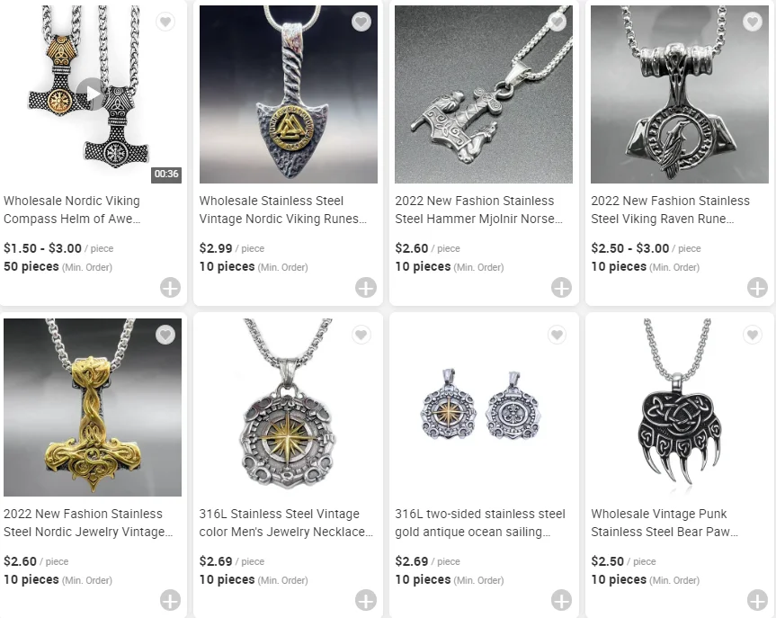This screenshot has width=776, height=618.
Task: View the Mjolnir hammer and goat pendant image
Action: coord(484,94)
